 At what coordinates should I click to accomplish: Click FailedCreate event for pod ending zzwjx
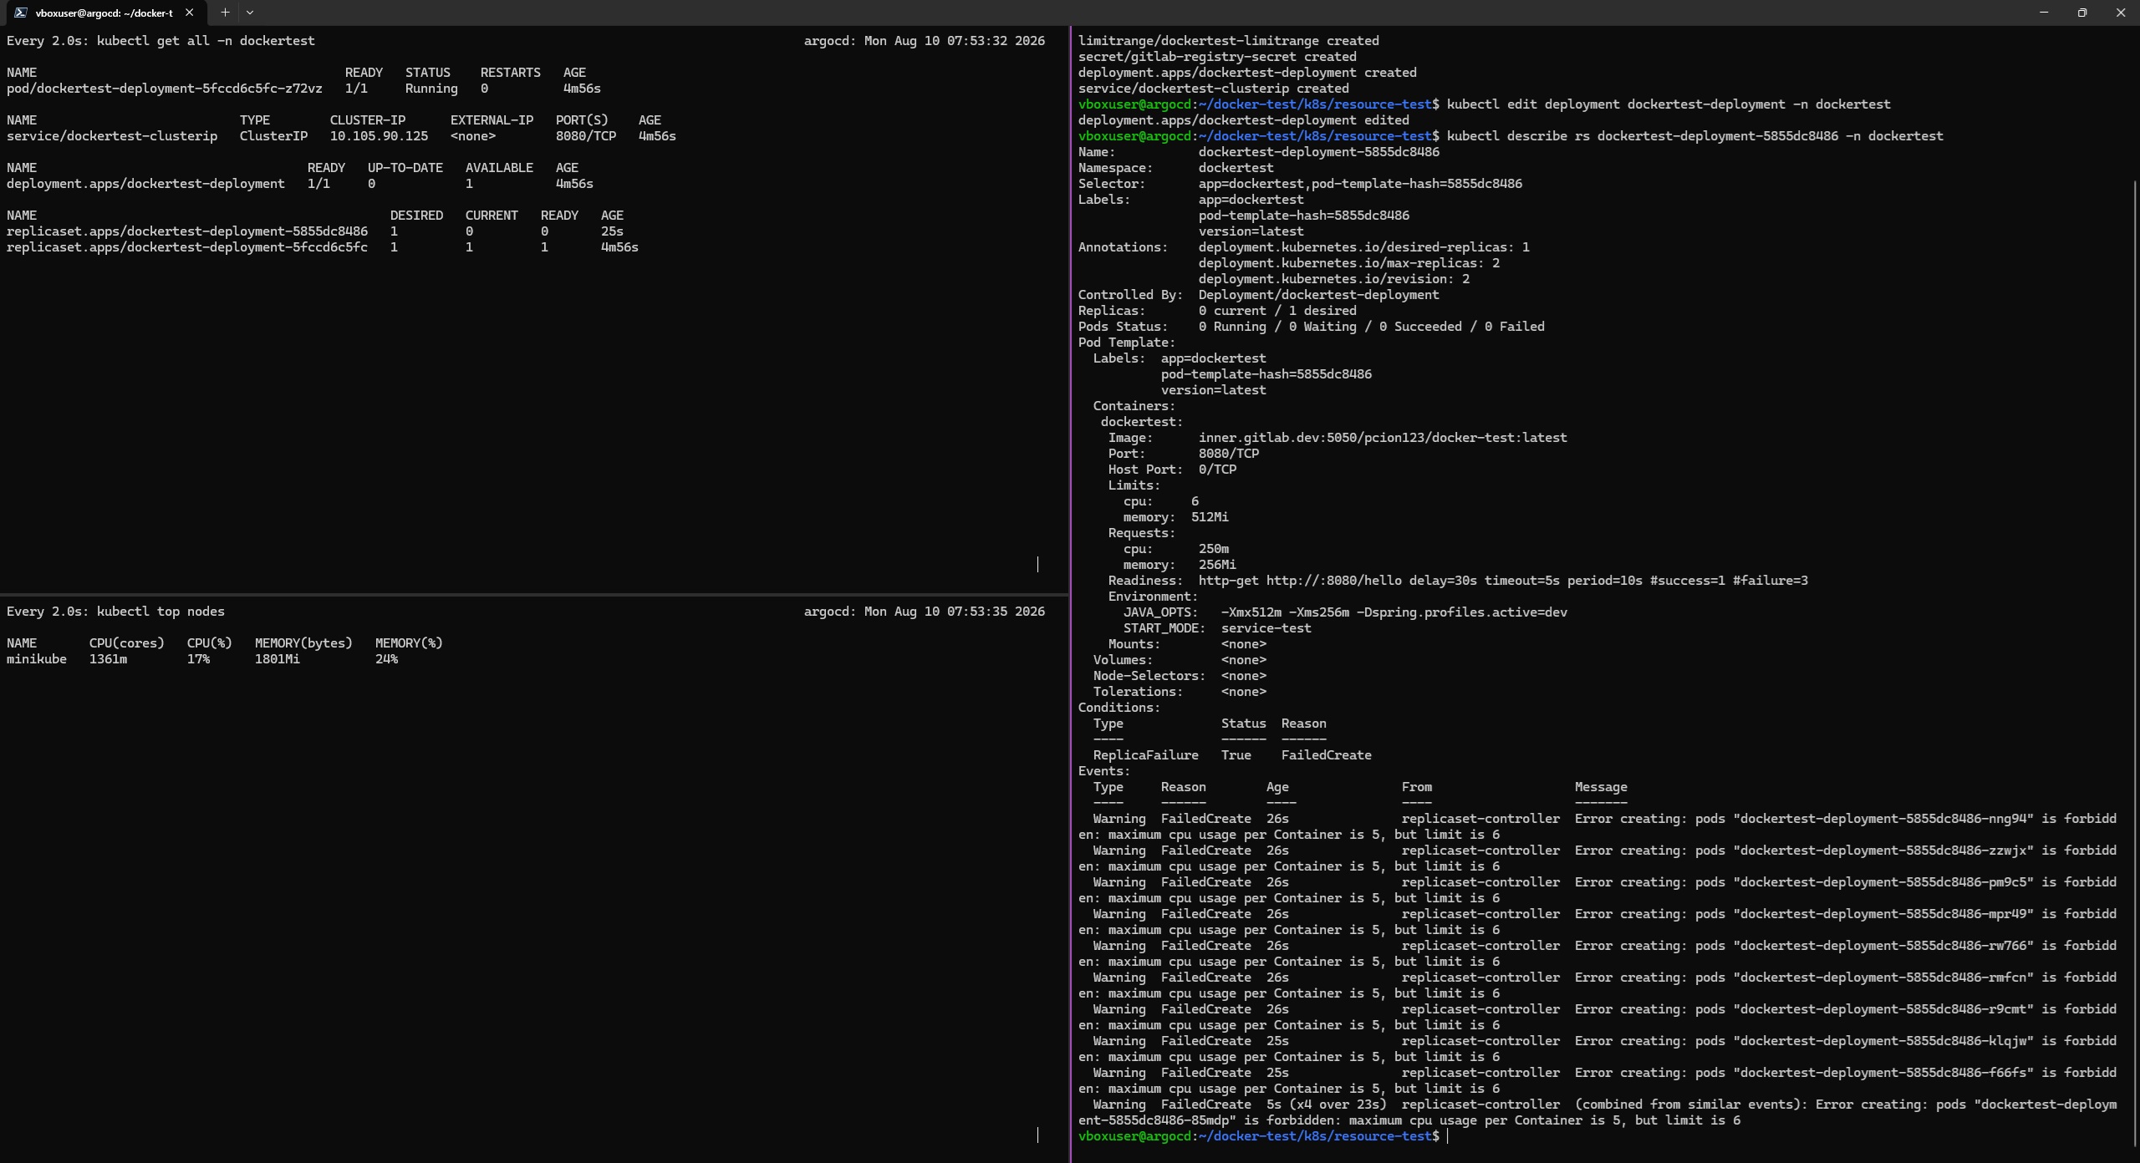click(1597, 858)
